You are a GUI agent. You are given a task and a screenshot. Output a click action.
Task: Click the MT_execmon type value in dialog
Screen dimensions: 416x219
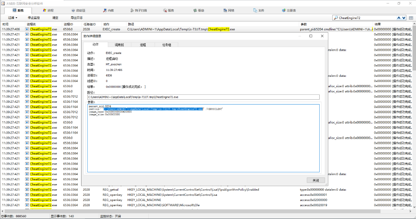tap(114, 64)
